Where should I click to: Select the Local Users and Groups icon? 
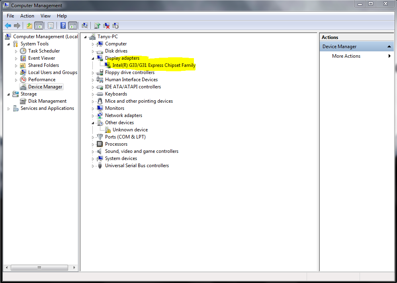tap(23, 72)
